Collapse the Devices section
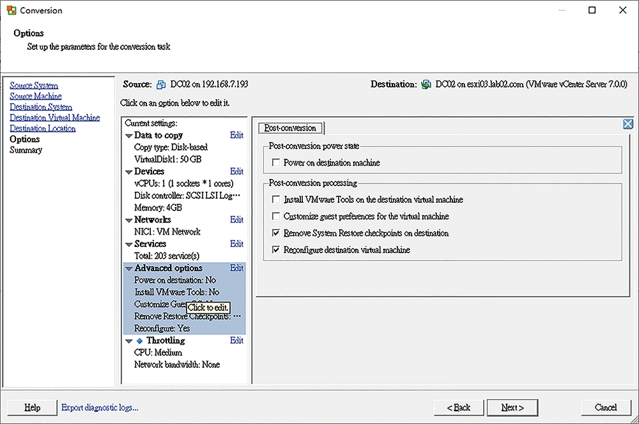Image resolution: width=639 pixels, height=424 pixels. point(129,172)
